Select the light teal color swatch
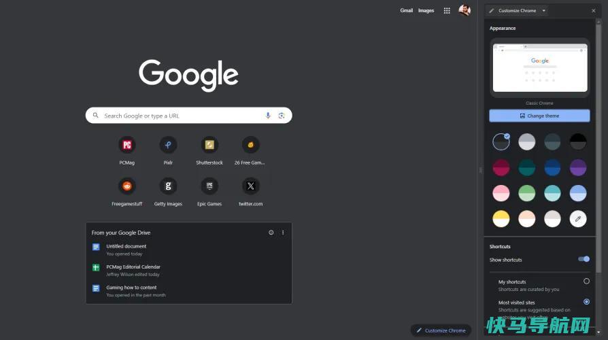The height and width of the screenshot is (340, 608). 552,193
